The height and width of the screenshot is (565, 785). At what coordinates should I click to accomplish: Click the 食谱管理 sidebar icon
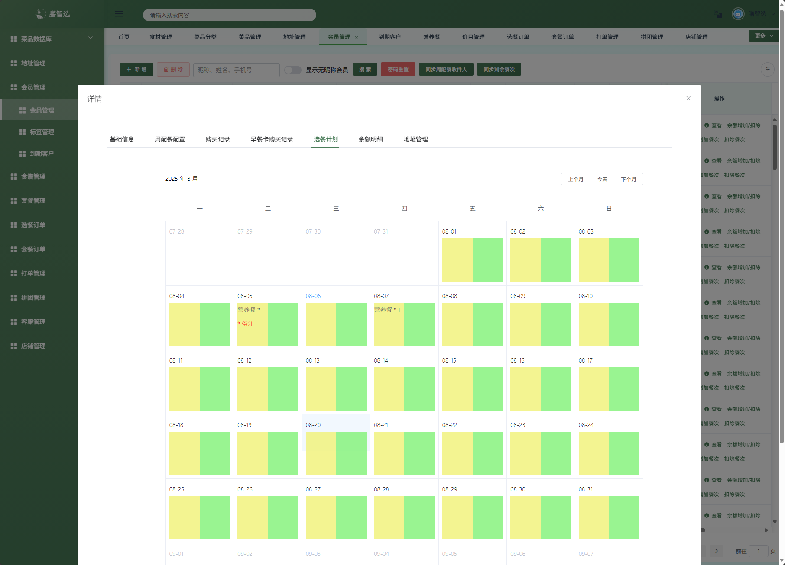pos(14,177)
